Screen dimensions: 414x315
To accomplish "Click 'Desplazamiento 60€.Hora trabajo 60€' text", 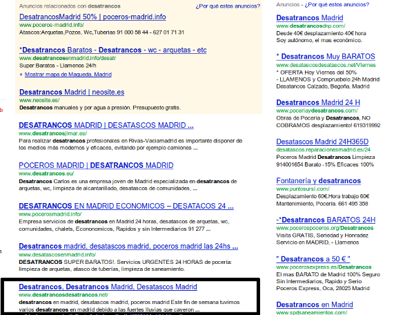I will 323,196.
